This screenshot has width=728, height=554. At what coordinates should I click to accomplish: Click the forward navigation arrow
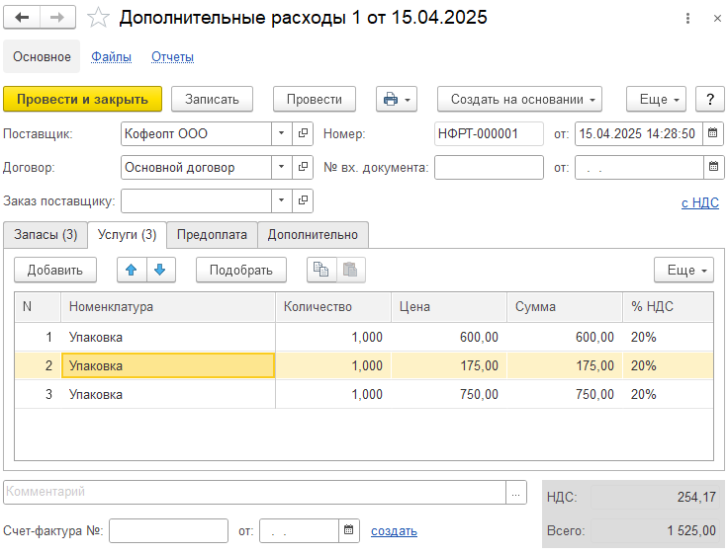[x=57, y=18]
